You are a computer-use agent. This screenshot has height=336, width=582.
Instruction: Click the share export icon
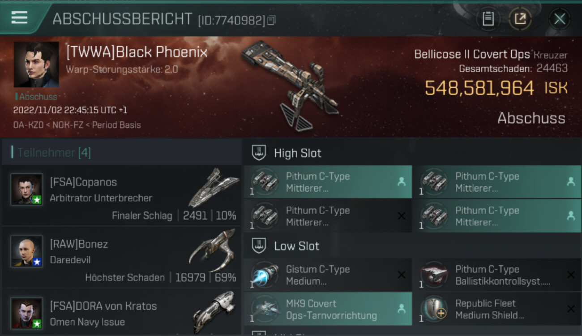[x=520, y=19]
